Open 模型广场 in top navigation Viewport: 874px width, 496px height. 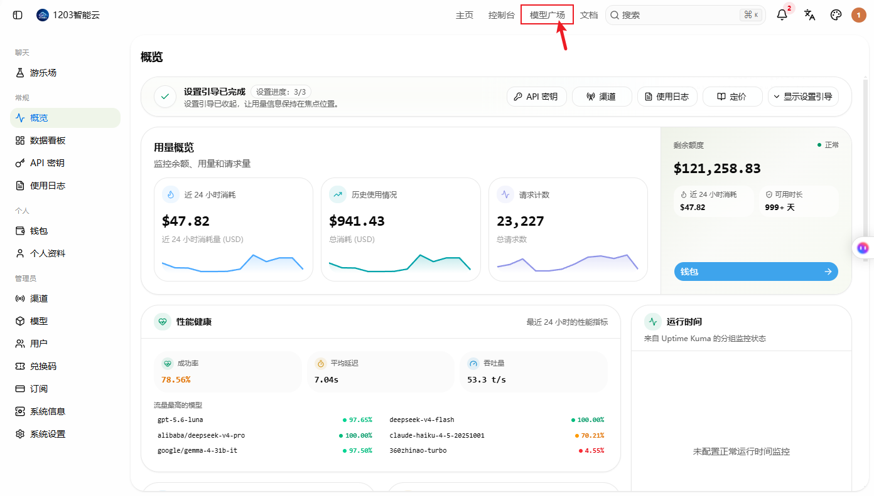tap(548, 15)
